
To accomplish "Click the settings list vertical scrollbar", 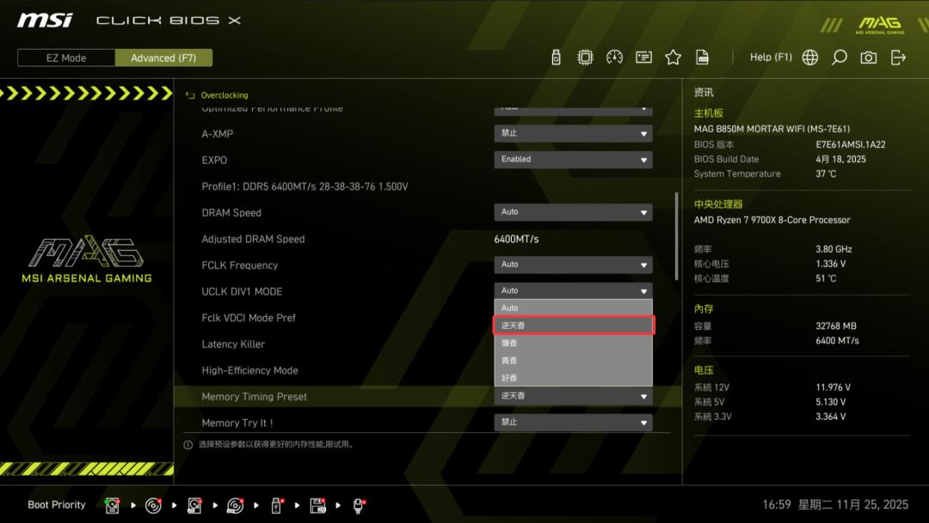I will coord(676,236).
